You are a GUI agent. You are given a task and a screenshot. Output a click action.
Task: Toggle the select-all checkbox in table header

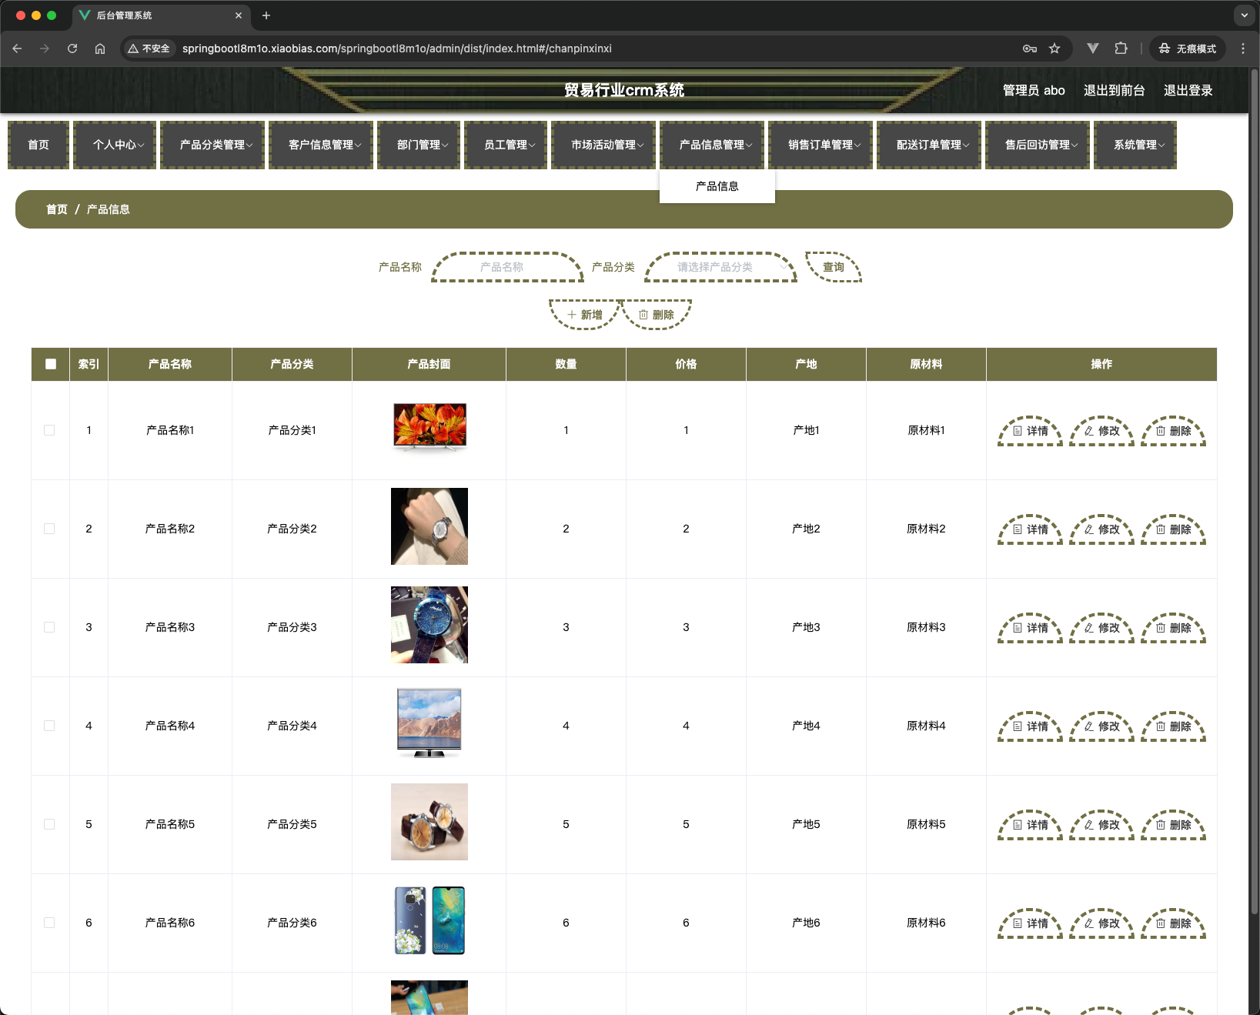(x=51, y=364)
